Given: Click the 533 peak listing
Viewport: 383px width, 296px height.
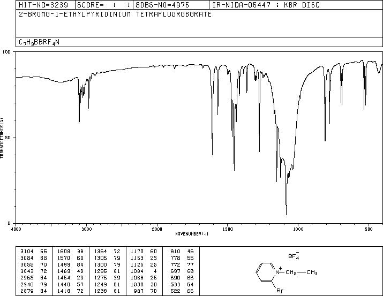Looking at the screenshot, I should click(x=175, y=284).
